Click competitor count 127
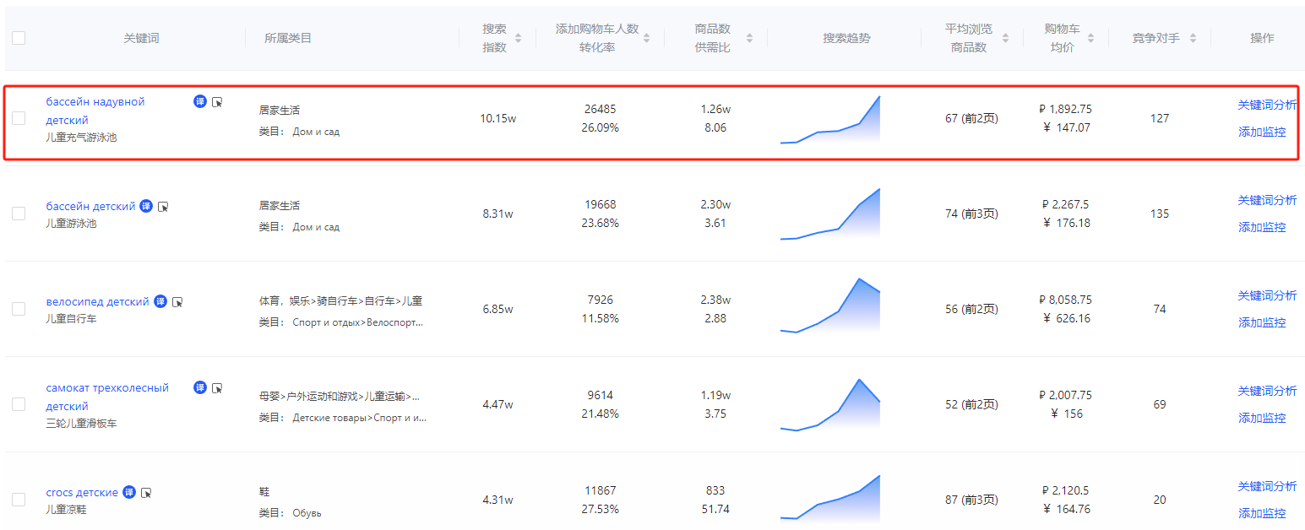 (x=1160, y=118)
